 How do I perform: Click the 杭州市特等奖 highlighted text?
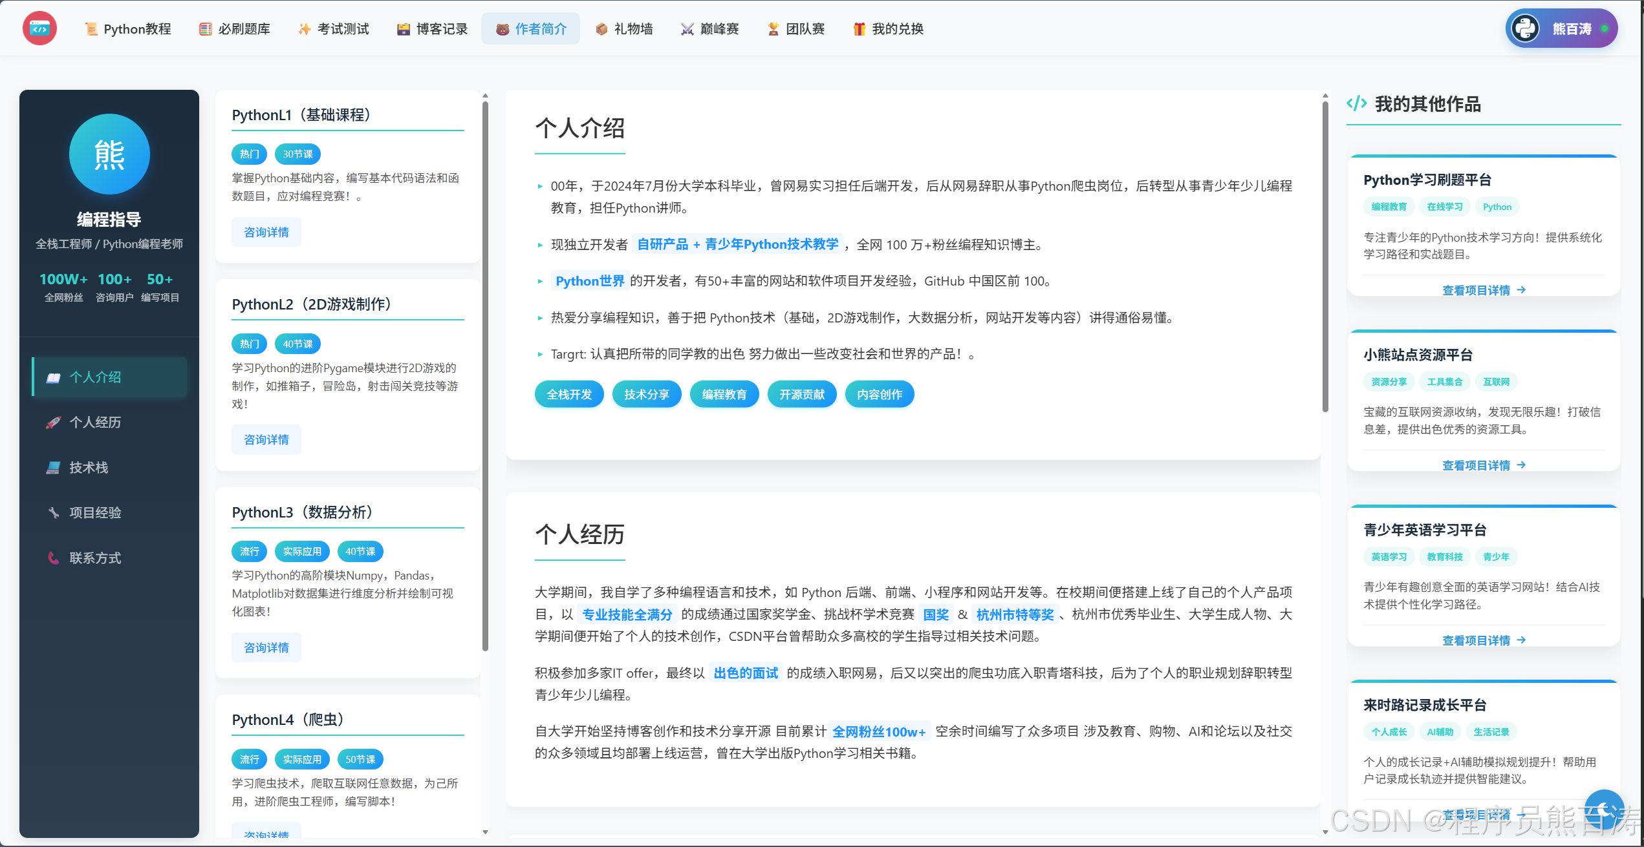coord(1015,614)
